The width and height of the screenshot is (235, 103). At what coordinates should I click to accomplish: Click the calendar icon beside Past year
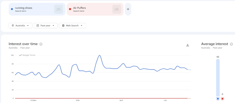coord(38,26)
